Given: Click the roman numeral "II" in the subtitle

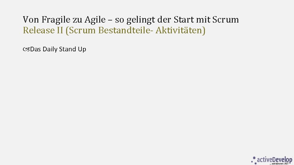Looking at the screenshot, I should [x=60, y=30].
